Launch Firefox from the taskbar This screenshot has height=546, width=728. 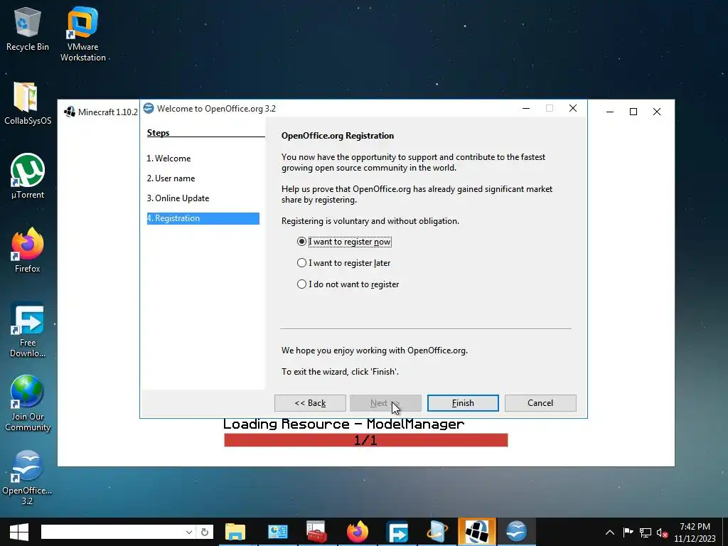point(357,532)
